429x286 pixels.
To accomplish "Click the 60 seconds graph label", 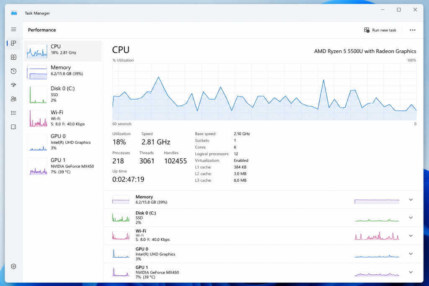I will [x=122, y=124].
